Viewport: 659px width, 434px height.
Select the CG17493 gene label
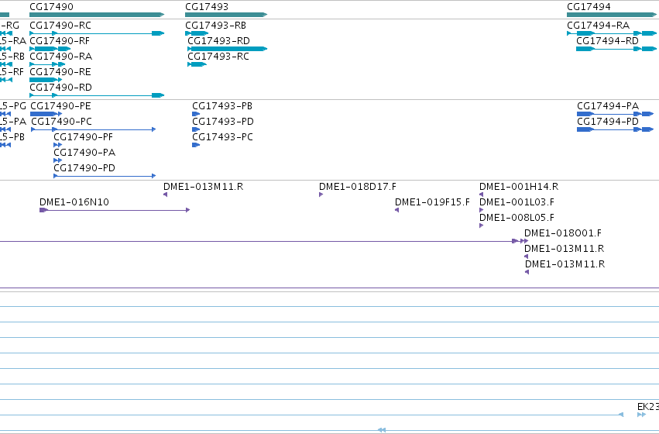pyautogui.click(x=207, y=7)
